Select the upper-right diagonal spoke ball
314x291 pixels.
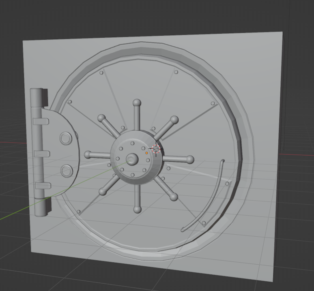[174, 120]
